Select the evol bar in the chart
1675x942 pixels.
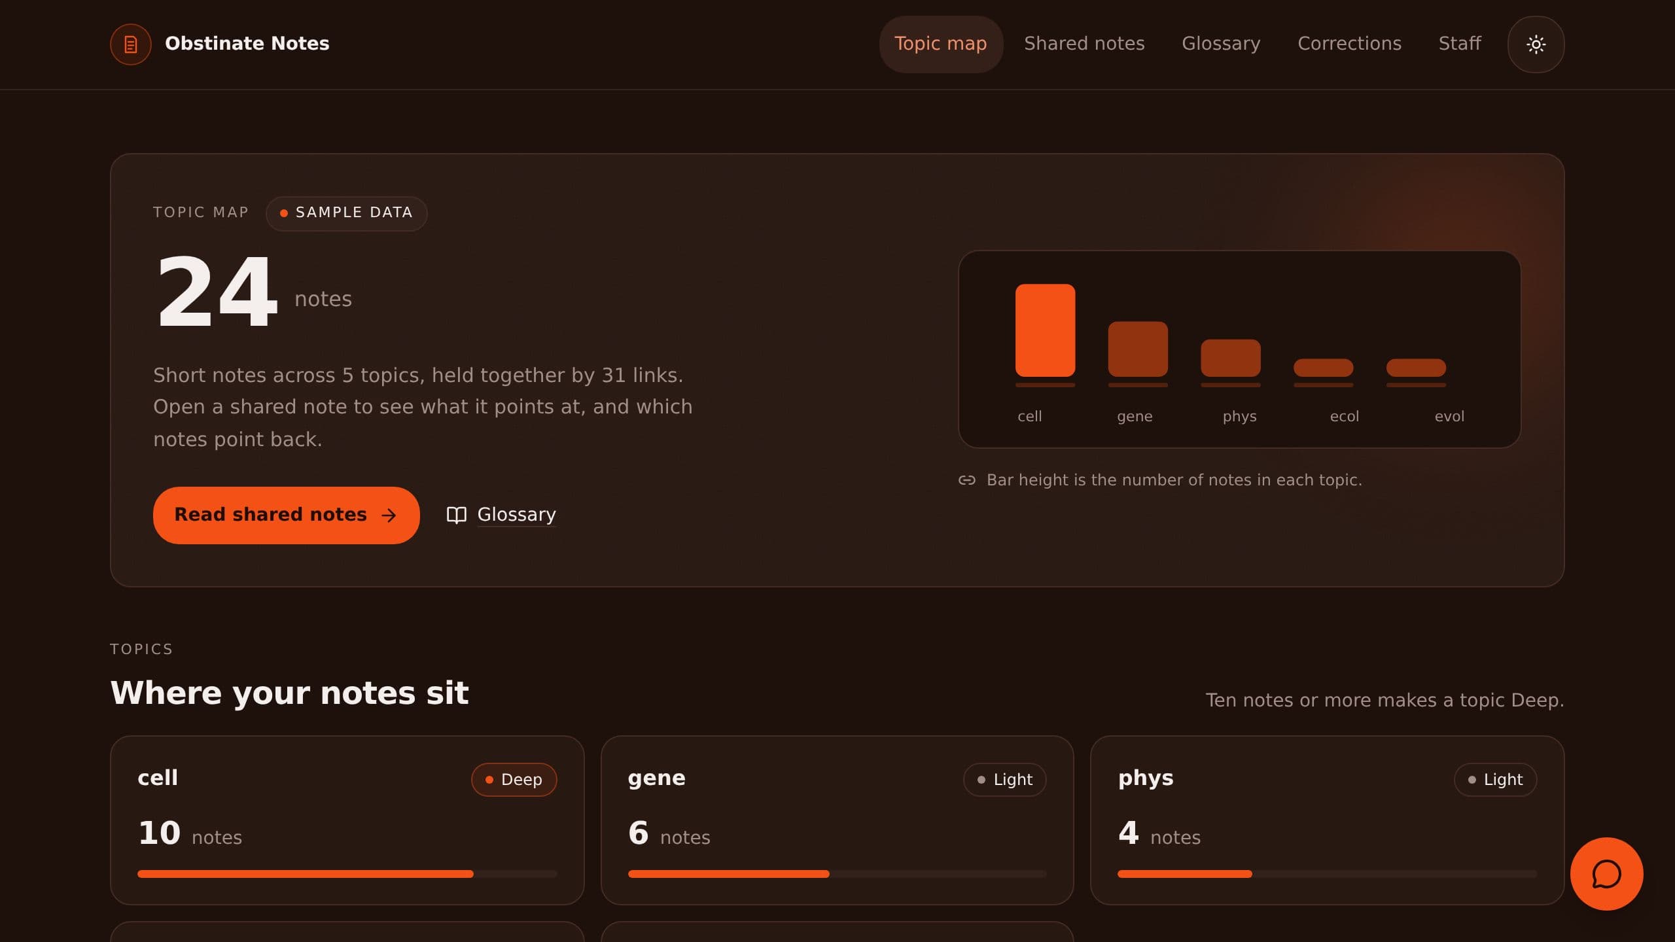pyautogui.click(x=1416, y=368)
